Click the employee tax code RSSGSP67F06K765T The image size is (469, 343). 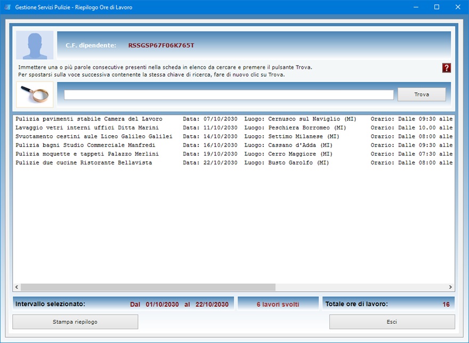161,45
